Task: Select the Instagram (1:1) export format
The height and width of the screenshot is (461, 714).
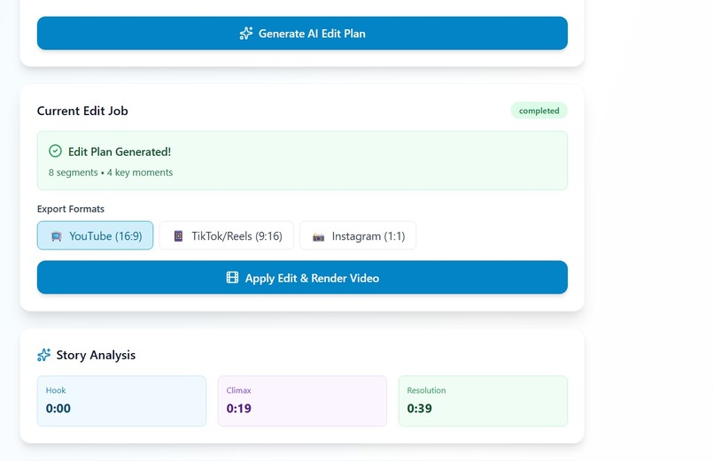Action: 358,235
